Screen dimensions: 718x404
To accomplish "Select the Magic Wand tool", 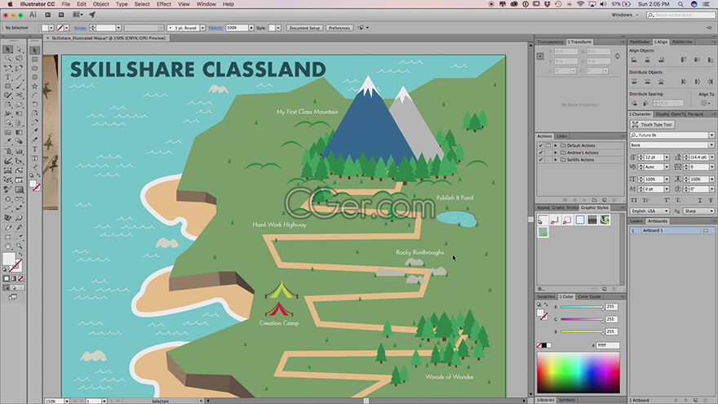I will coord(8,59).
